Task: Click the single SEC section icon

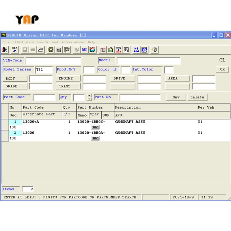Action: click(59, 50)
